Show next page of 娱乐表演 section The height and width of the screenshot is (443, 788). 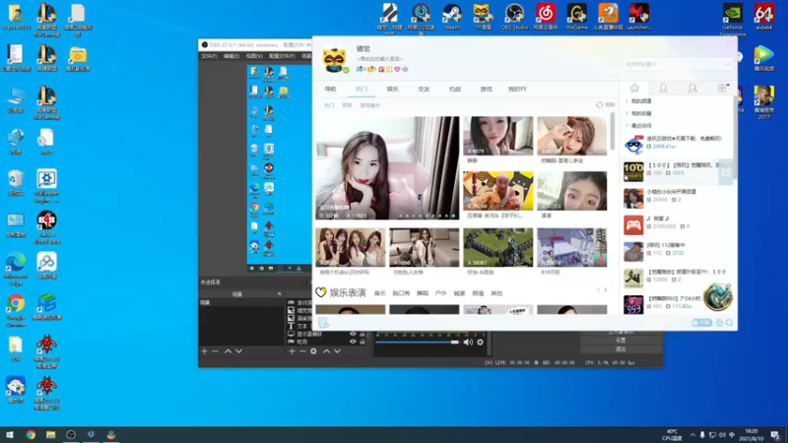[606, 290]
